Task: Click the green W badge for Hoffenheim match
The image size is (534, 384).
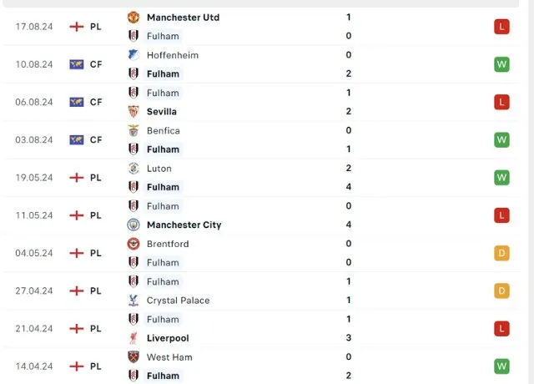Action: coord(501,64)
